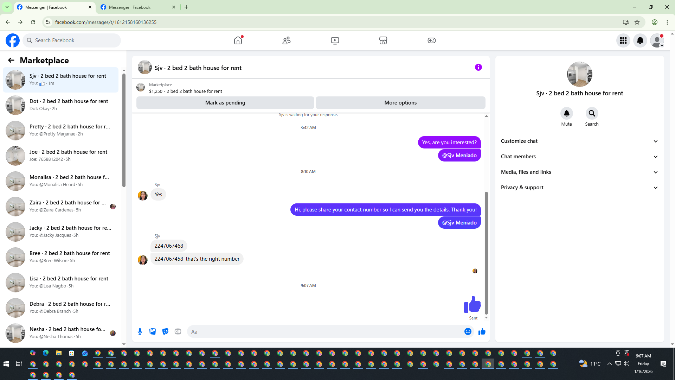The width and height of the screenshot is (675, 380).
Task: Open the sticker picker
Action: click(165, 331)
